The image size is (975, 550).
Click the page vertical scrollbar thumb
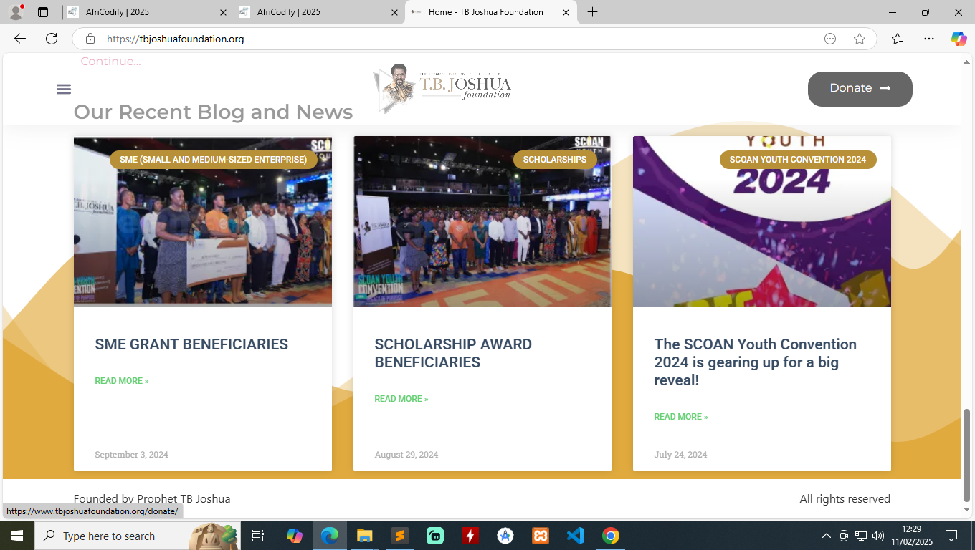966,455
